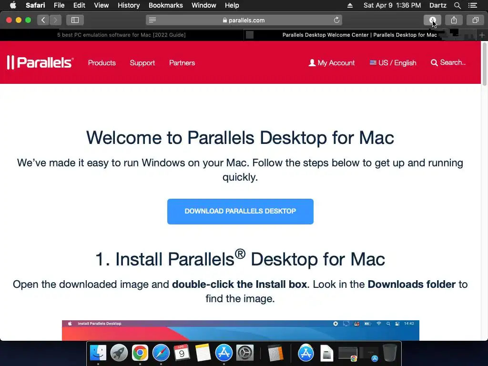This screenshot has width=488, height=366.
Task: Open the Safari menu
Action: tap(35, 5)
